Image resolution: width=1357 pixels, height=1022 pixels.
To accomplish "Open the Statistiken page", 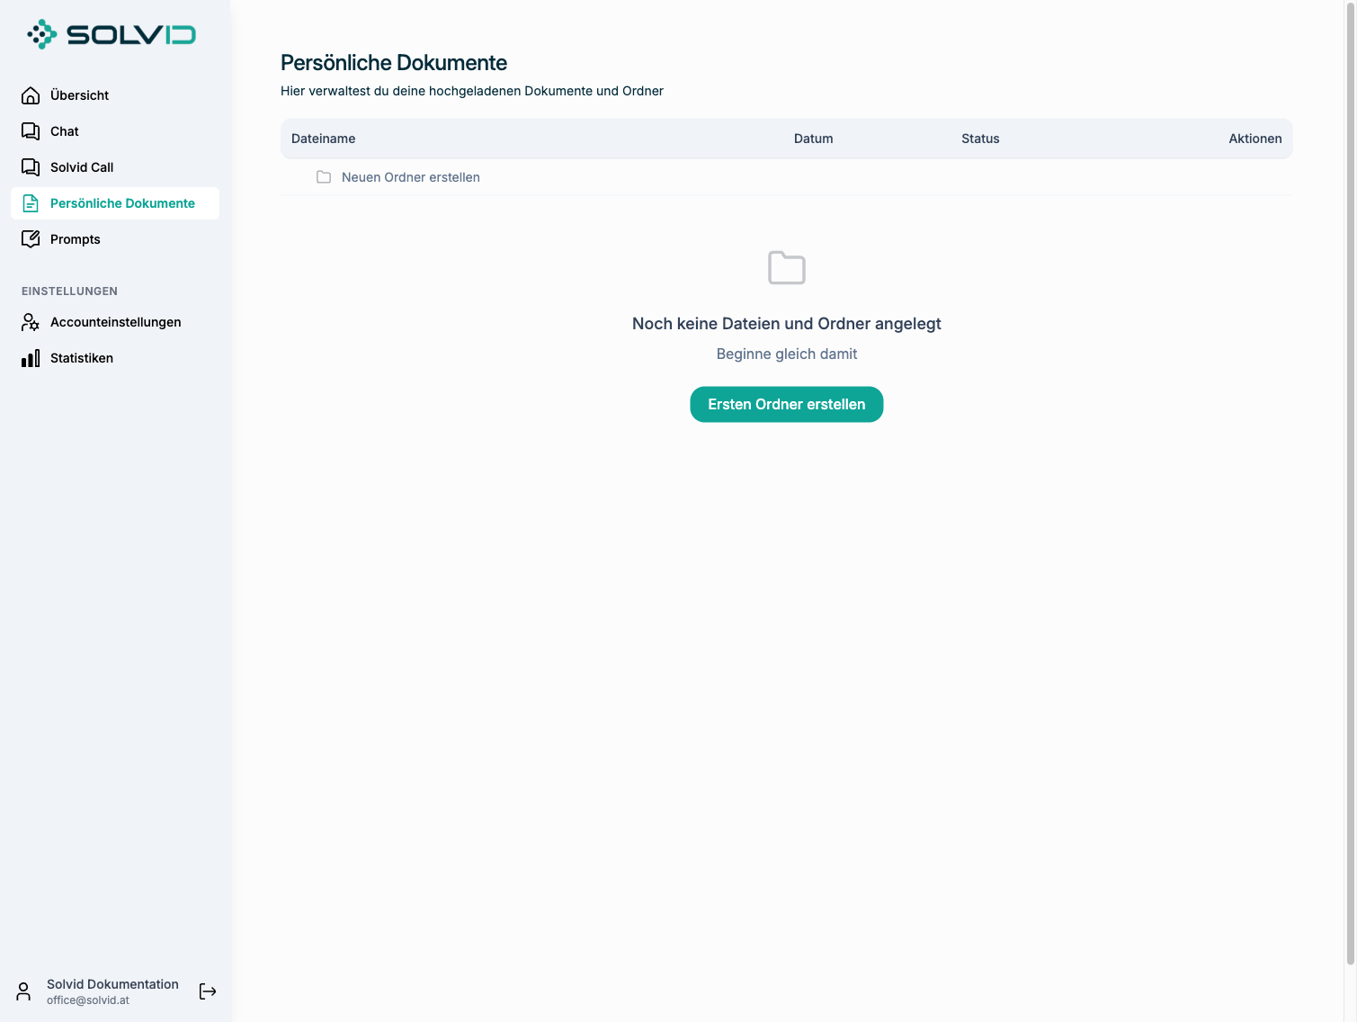I will pos(115,358).
